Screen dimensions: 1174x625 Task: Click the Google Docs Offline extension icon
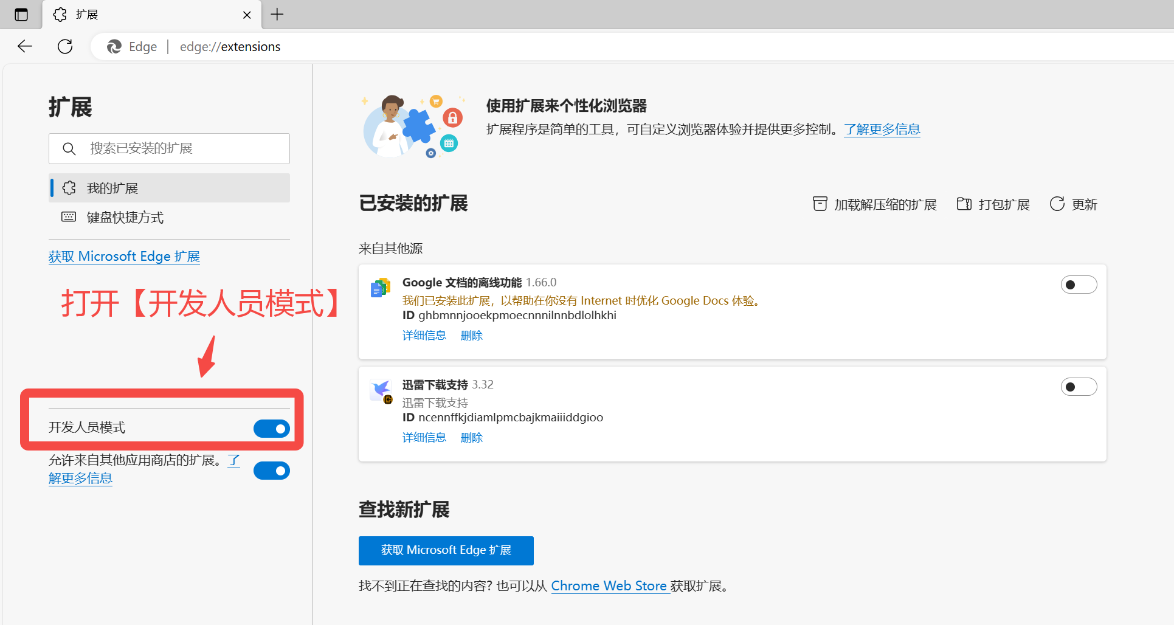[381, 288]
